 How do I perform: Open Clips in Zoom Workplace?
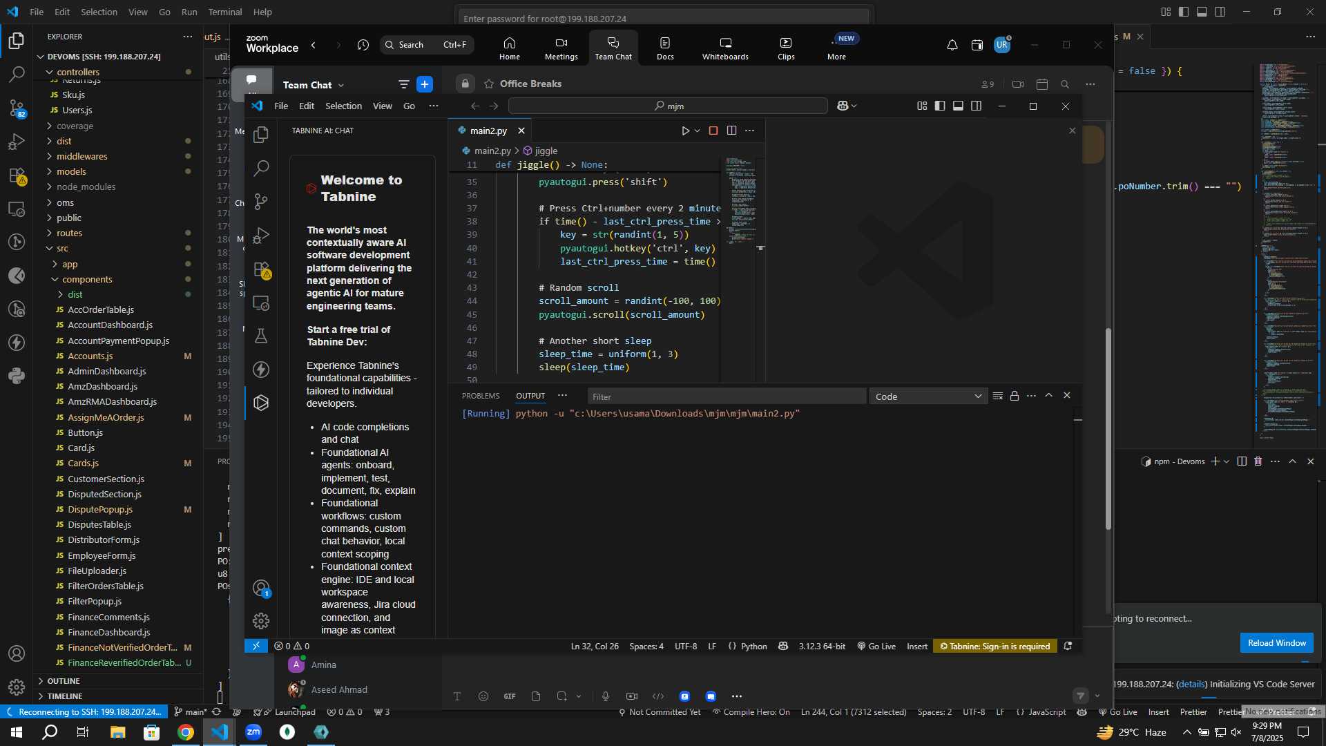(x=786, y=48)
